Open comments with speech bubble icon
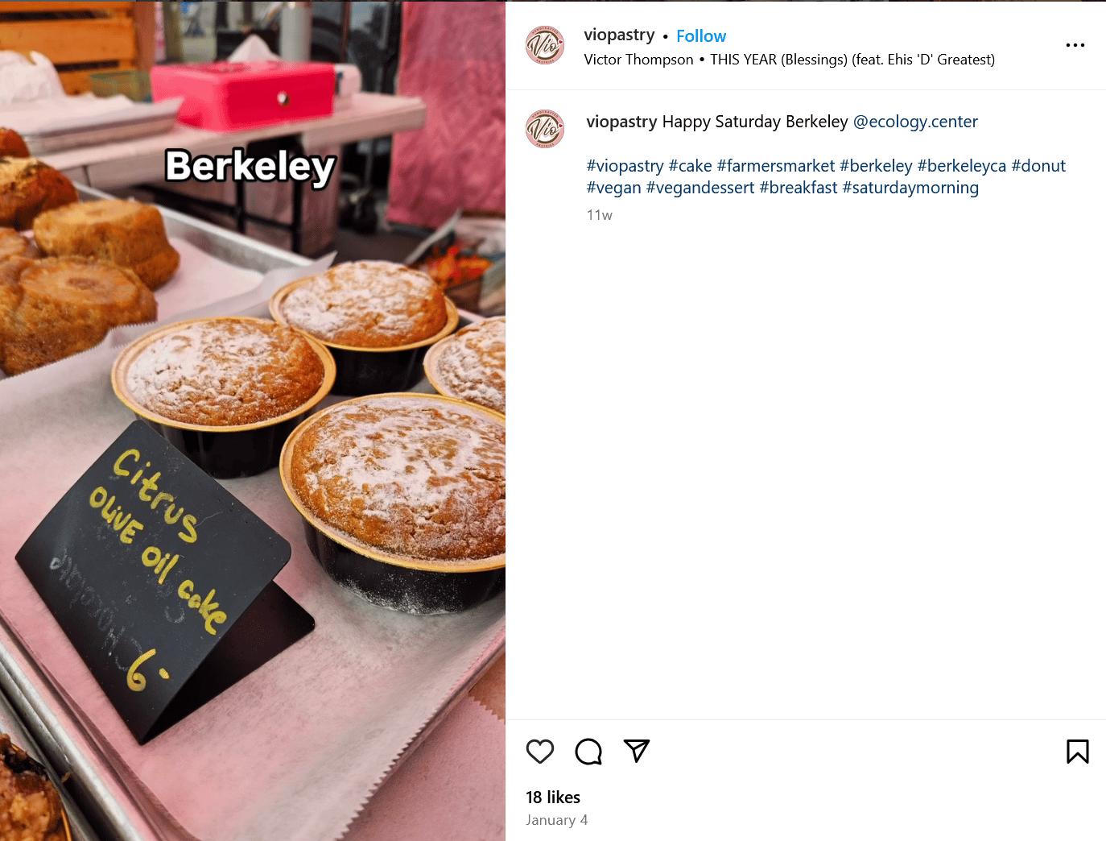 coord(588,752)
